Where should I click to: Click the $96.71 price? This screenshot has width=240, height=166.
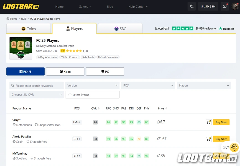(162, 122)
